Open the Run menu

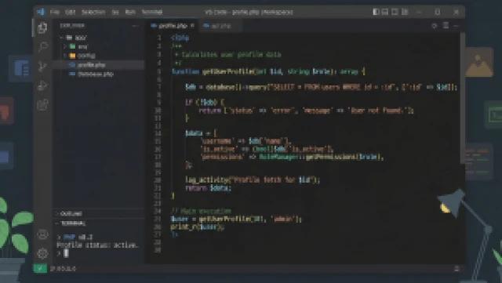(x=130, y=13)
